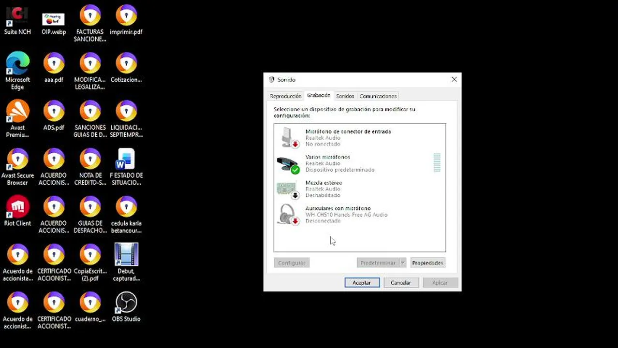The width and height of the screenshot is (618, 348).
Task: Close the Sonido dialog window
Action: (454, 79)
